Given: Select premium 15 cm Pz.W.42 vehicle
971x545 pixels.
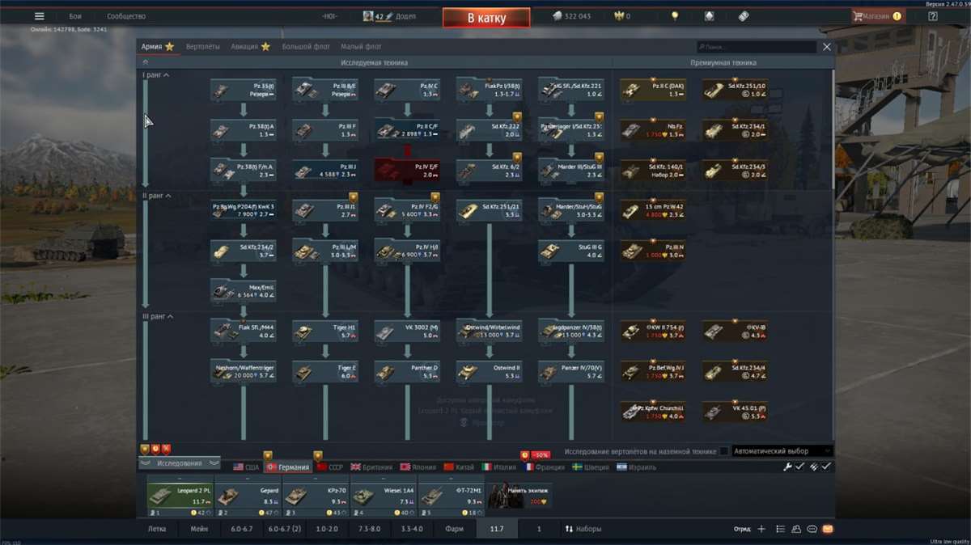Looking at the screenshot, I should pos(653,210).
